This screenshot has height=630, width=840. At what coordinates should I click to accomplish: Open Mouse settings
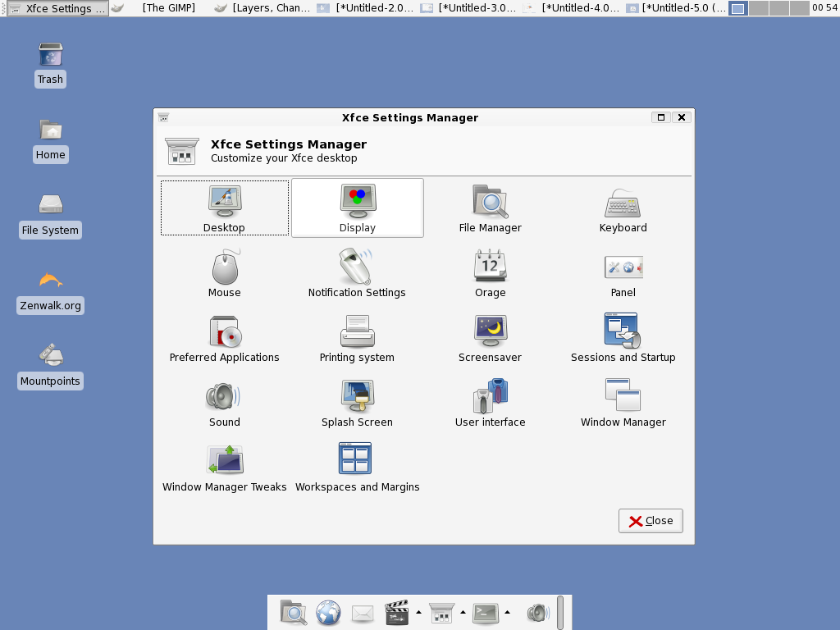click(x=225, y=272)
